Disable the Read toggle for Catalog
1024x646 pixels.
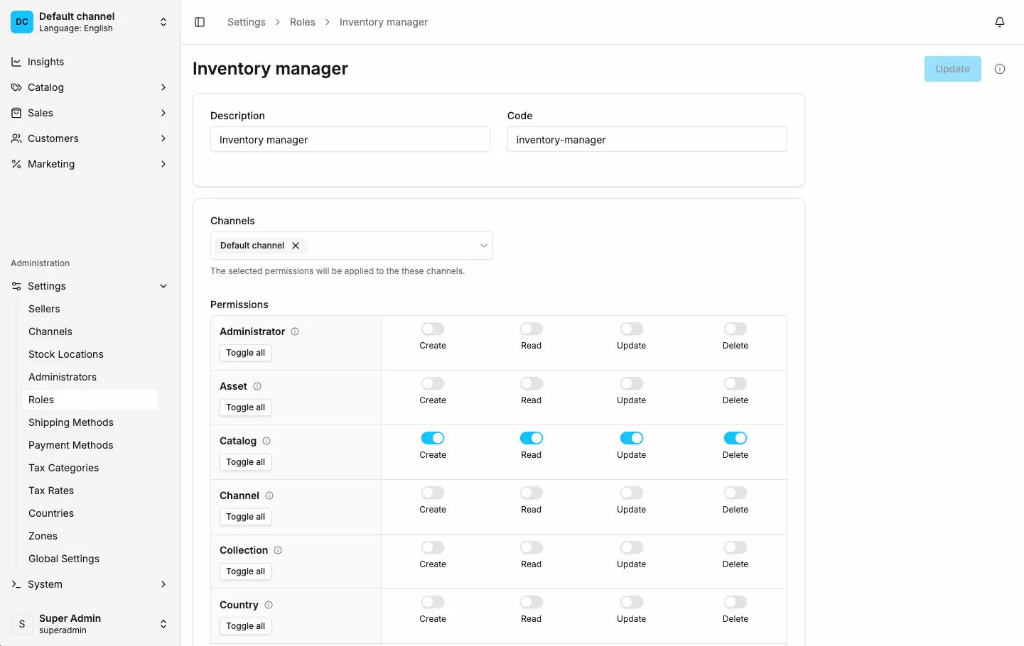coord(531,438)
